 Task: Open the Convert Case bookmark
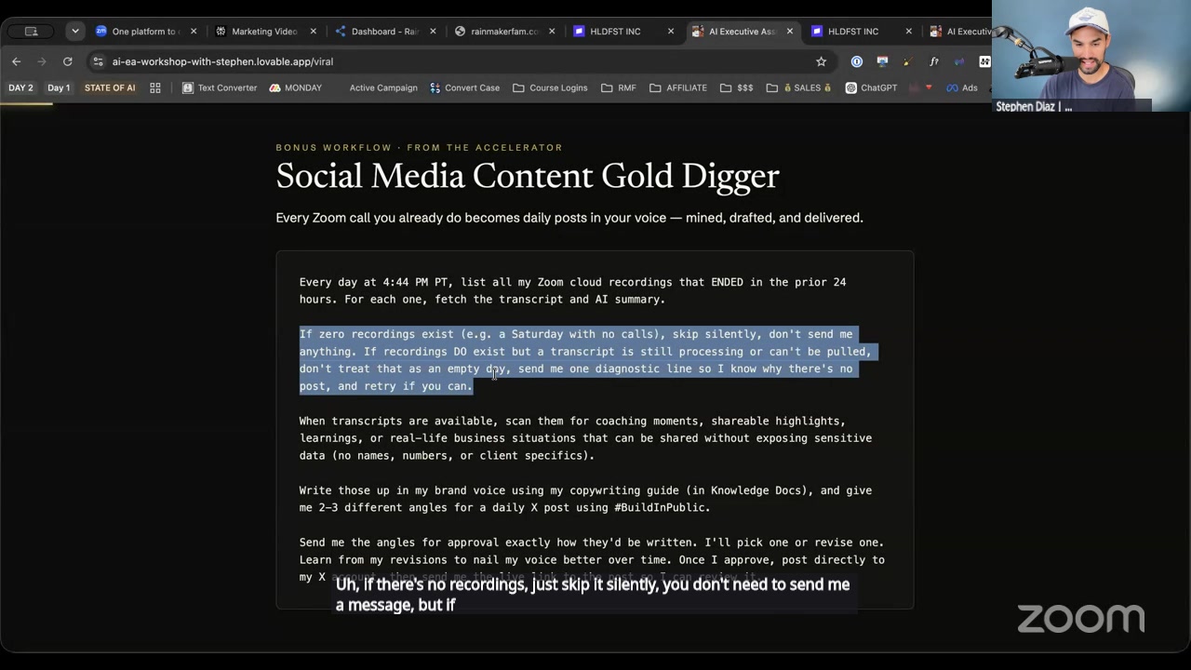(x=464, y=87)
